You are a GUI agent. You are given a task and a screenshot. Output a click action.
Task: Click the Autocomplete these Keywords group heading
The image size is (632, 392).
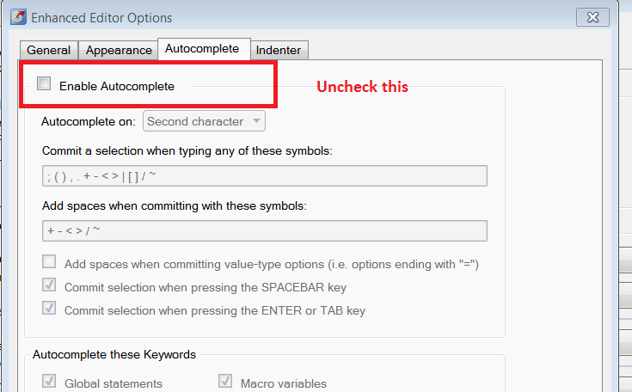pos(114,354)
